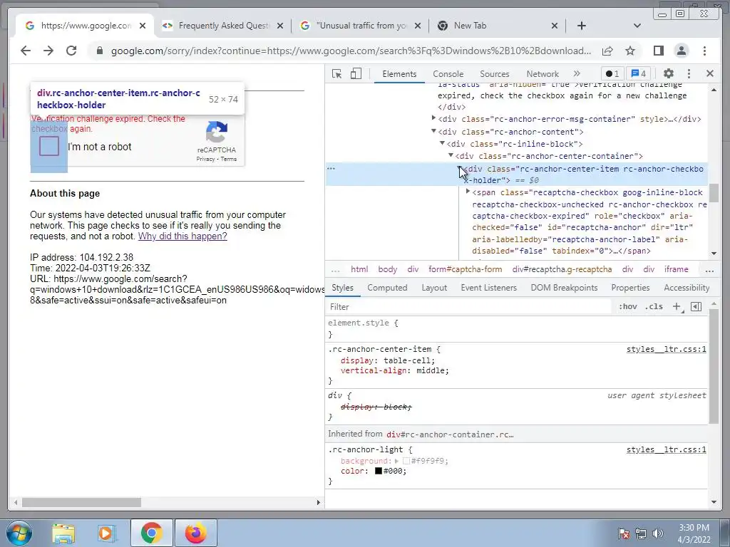Image resolution: width=730 pixels, height=547 pixels.
Task: Close the "Unusual traffic" tab
Action: click(418, 26)
